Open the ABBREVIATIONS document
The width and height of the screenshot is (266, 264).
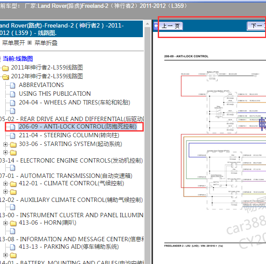(x=41, y=85)
